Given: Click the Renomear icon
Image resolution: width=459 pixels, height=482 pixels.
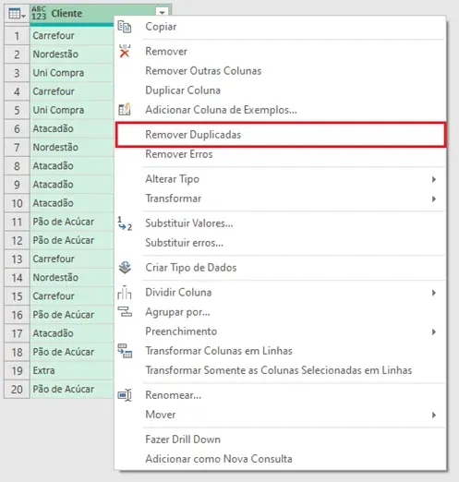Looking at the screenshot, I should 125,395.
